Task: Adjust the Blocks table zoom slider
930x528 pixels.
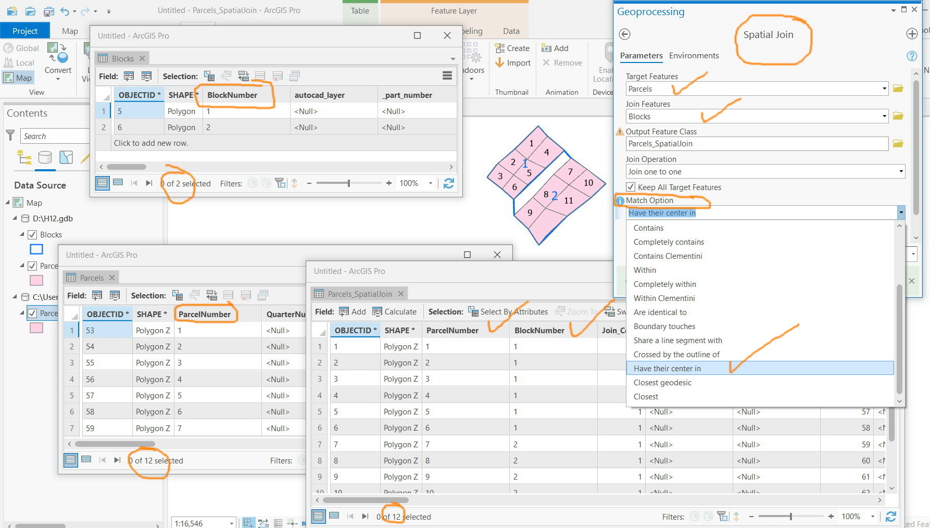Action: click(348, 183)
